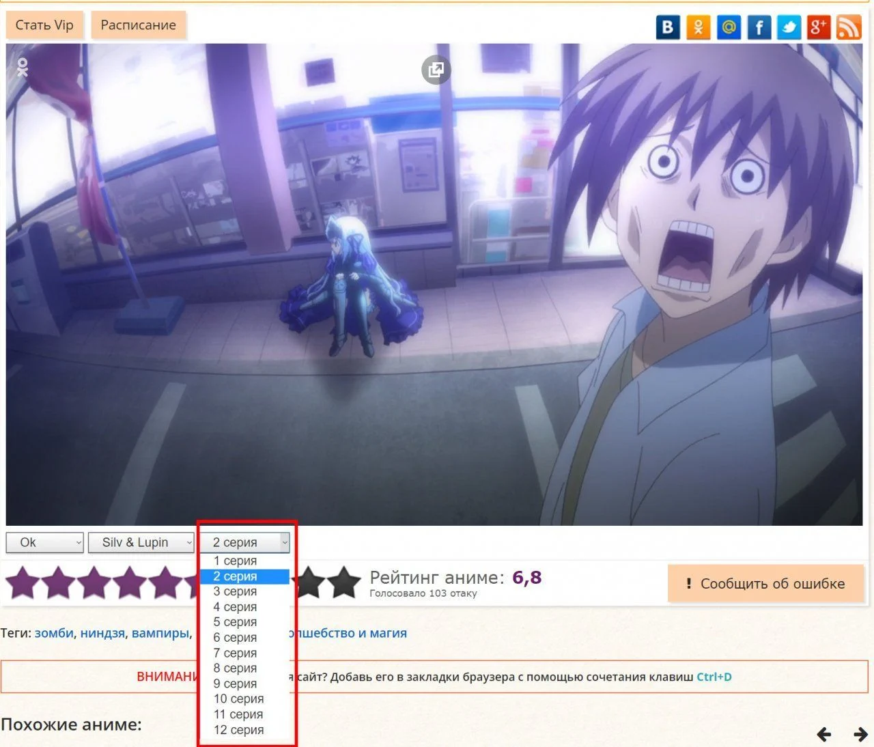Share on Google Plus icon

click(x=819, y=27)
